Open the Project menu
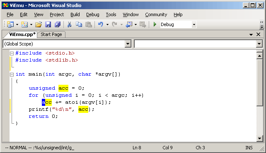The height and width of the screenshot is (153, 266). [57, 15]
